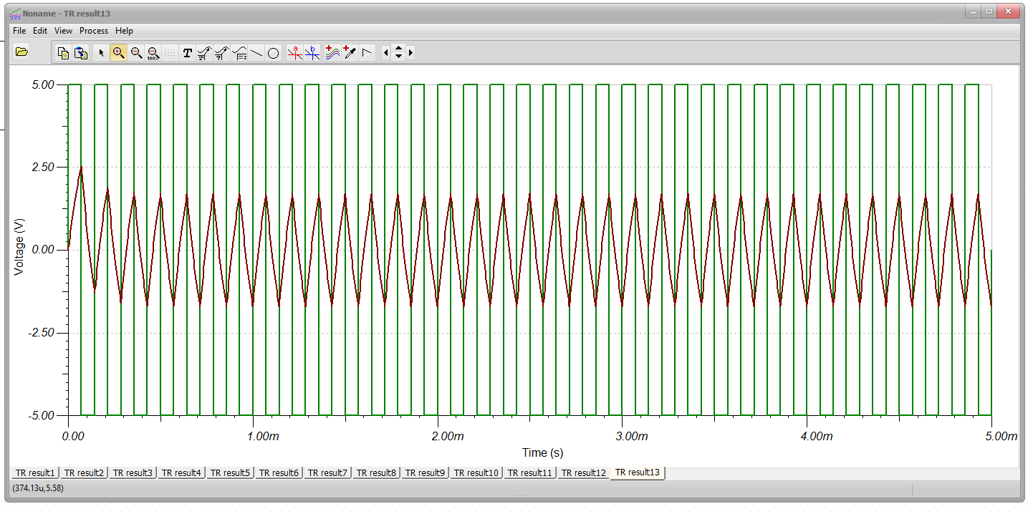
Task: Draw with the straight line tool
Action: click(256, 52)
